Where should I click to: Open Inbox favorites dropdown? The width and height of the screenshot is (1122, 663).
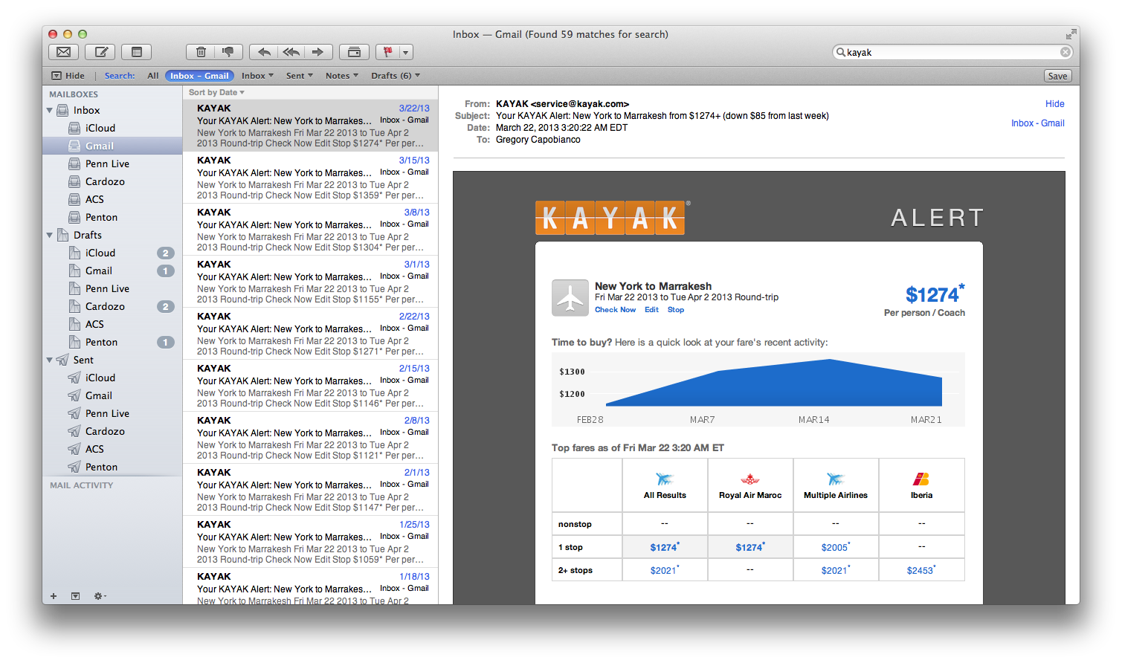[x=257, y=76]
